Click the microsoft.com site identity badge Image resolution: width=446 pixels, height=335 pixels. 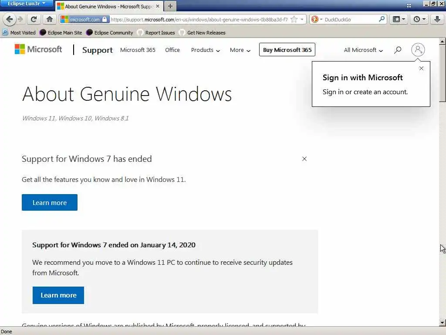tap(84, 19)
